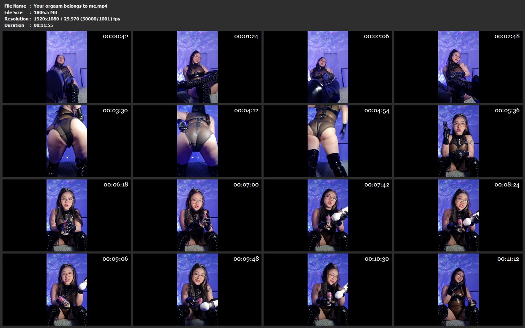The width and height of the screenshot is (525, 328).
Task: Click the thumbnail frame stamped 00:07:42
Action: coord(328,215)
